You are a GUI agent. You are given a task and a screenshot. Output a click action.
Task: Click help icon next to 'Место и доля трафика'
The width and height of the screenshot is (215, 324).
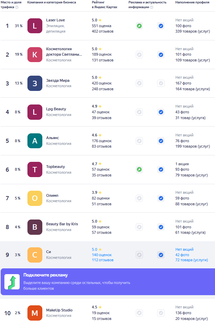click(x=17, y=7)
